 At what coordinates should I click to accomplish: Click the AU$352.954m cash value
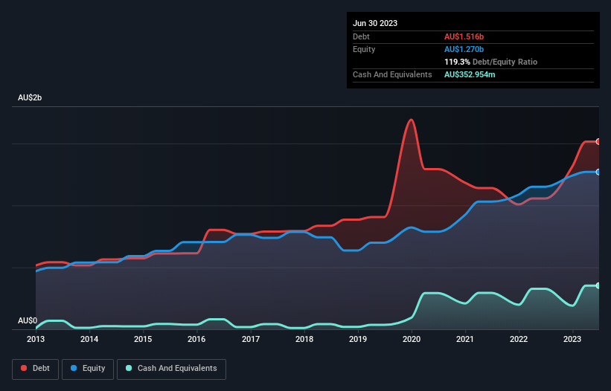tap(470, 74)
